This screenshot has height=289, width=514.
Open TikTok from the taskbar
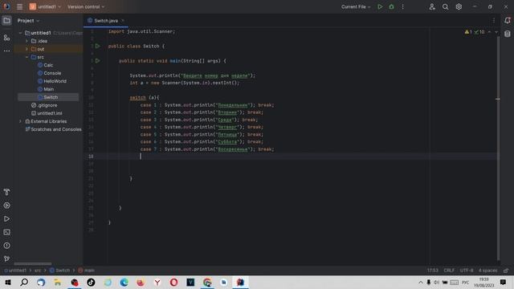tap(91, 282)
